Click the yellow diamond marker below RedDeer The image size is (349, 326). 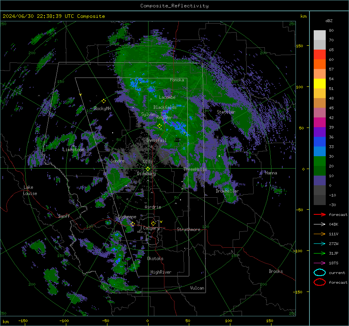point(159,126)
